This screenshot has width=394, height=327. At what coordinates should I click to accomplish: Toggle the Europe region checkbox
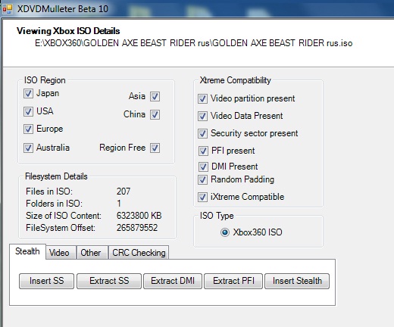coord(28,129)
